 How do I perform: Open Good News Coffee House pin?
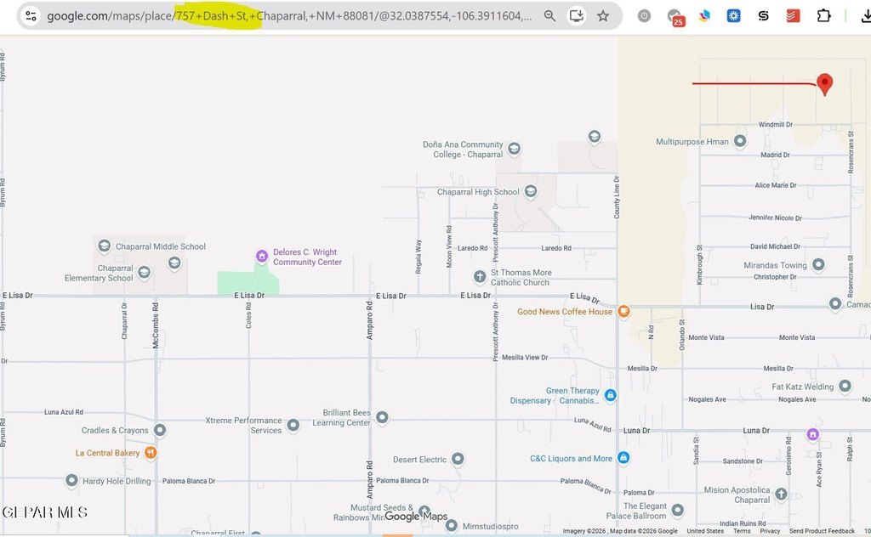tap(623, 311)
